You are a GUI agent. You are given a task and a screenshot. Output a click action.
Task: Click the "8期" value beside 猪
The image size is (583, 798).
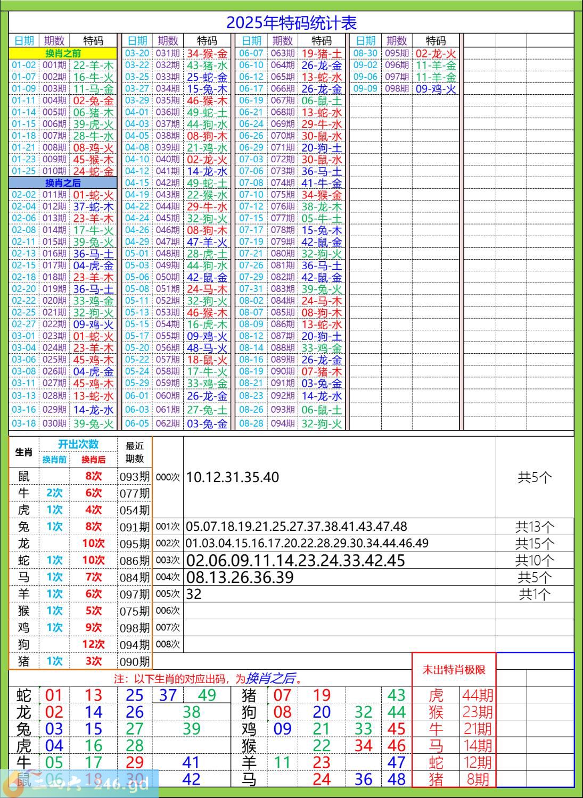(478, 779)
